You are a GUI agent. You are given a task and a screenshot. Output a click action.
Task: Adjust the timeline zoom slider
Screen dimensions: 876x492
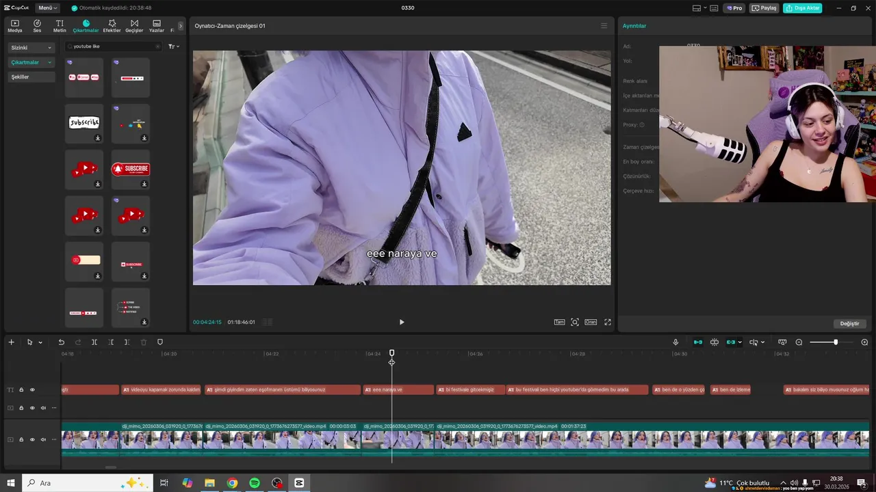click(x=835, y=342)
